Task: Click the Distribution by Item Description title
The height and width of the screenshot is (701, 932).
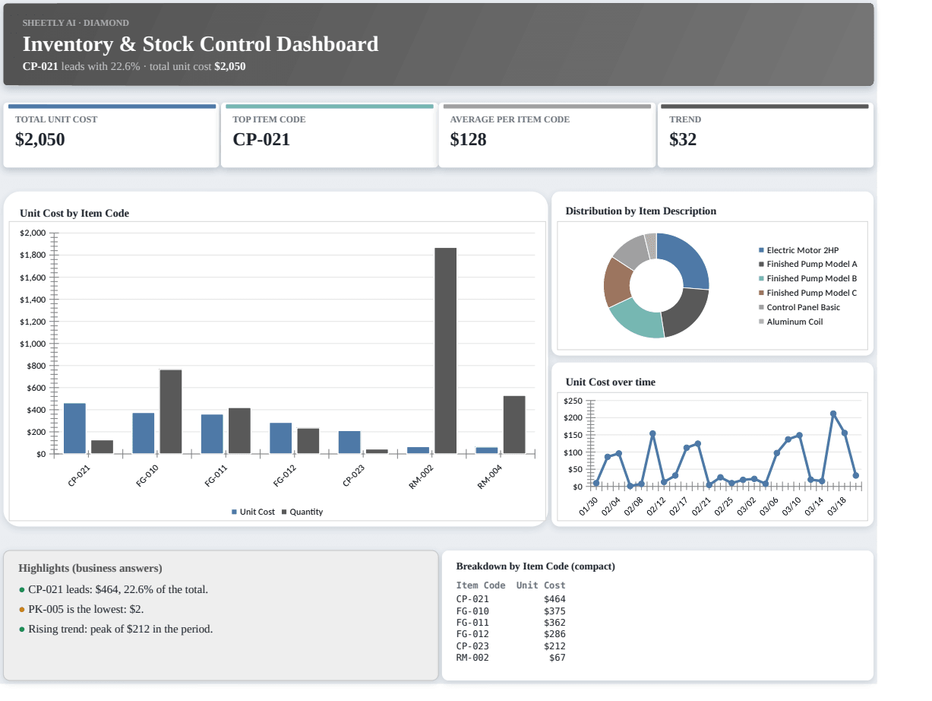Action: coord(641,211)
